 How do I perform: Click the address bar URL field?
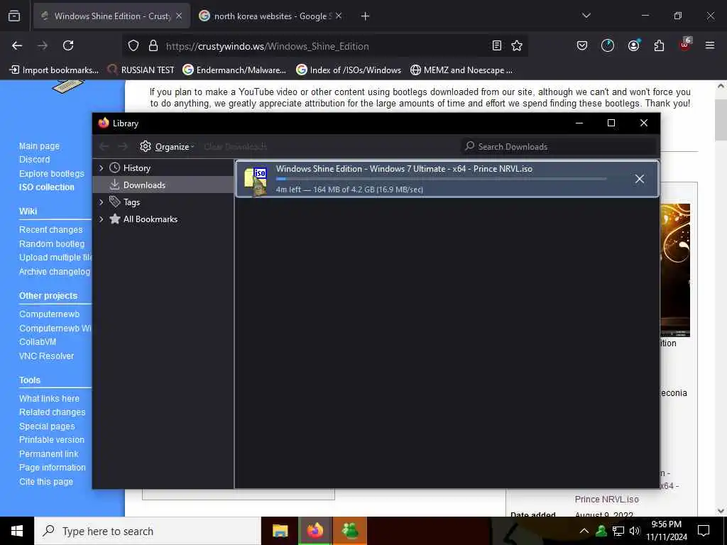[324, 46]
